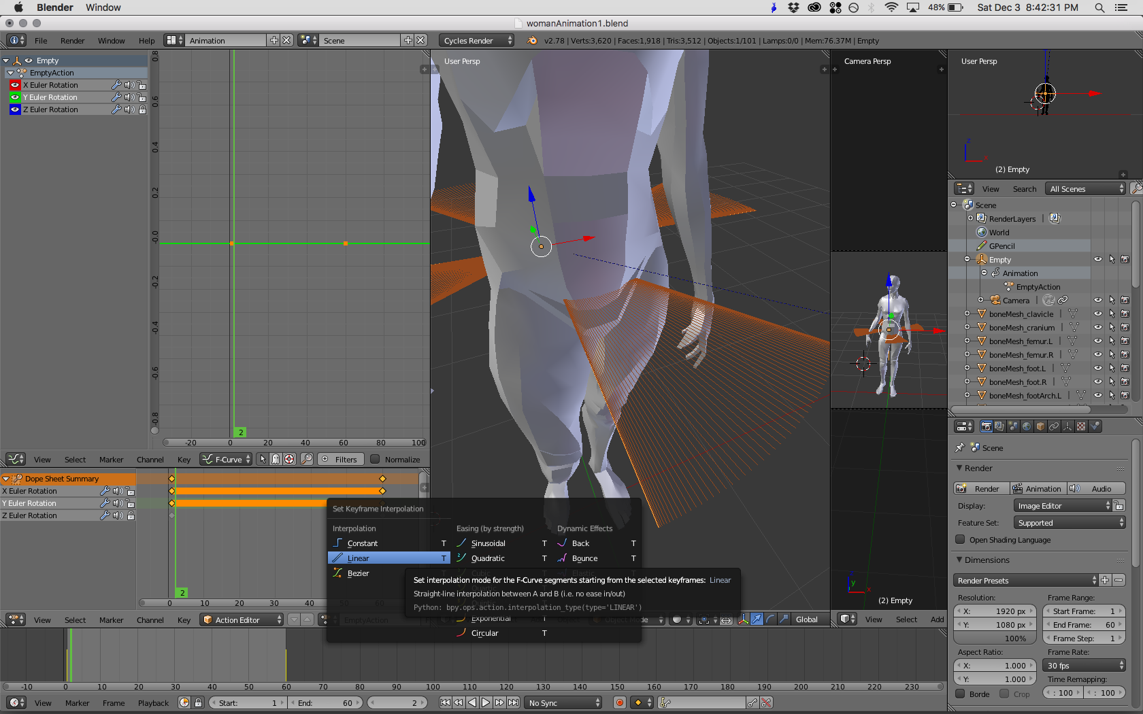The width and height of the screenshot is (1143, 714).
Task: Open Constraints properties tab chain icon
Action: point(1054,426)
